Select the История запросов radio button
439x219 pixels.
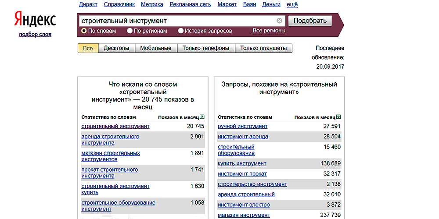181,31
